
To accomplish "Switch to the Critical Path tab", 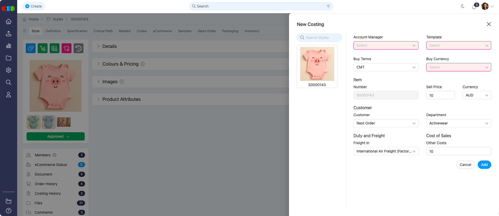I will (103, 31).
